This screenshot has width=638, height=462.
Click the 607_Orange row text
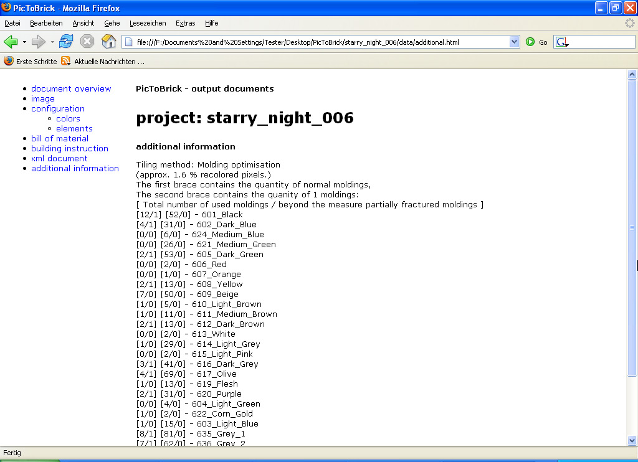188,275
